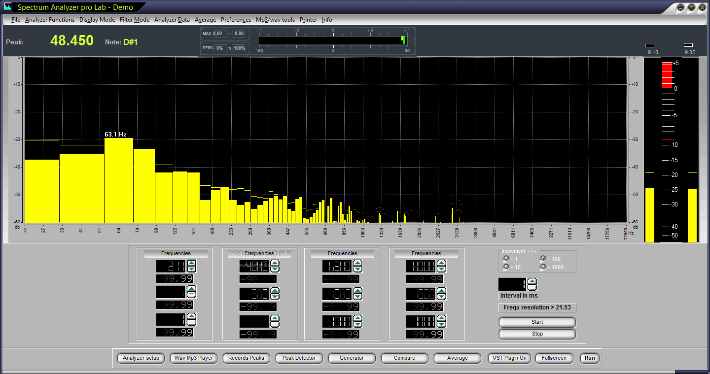710x374 pixels.
Task: Click the spectrum analyzer app icon in title bar
Action: [7, 7]
